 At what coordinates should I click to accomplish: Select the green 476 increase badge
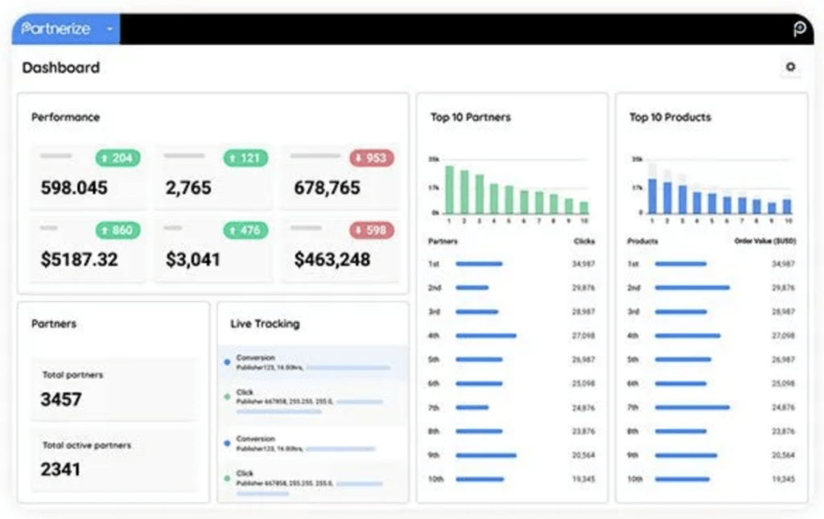point(245,231)
